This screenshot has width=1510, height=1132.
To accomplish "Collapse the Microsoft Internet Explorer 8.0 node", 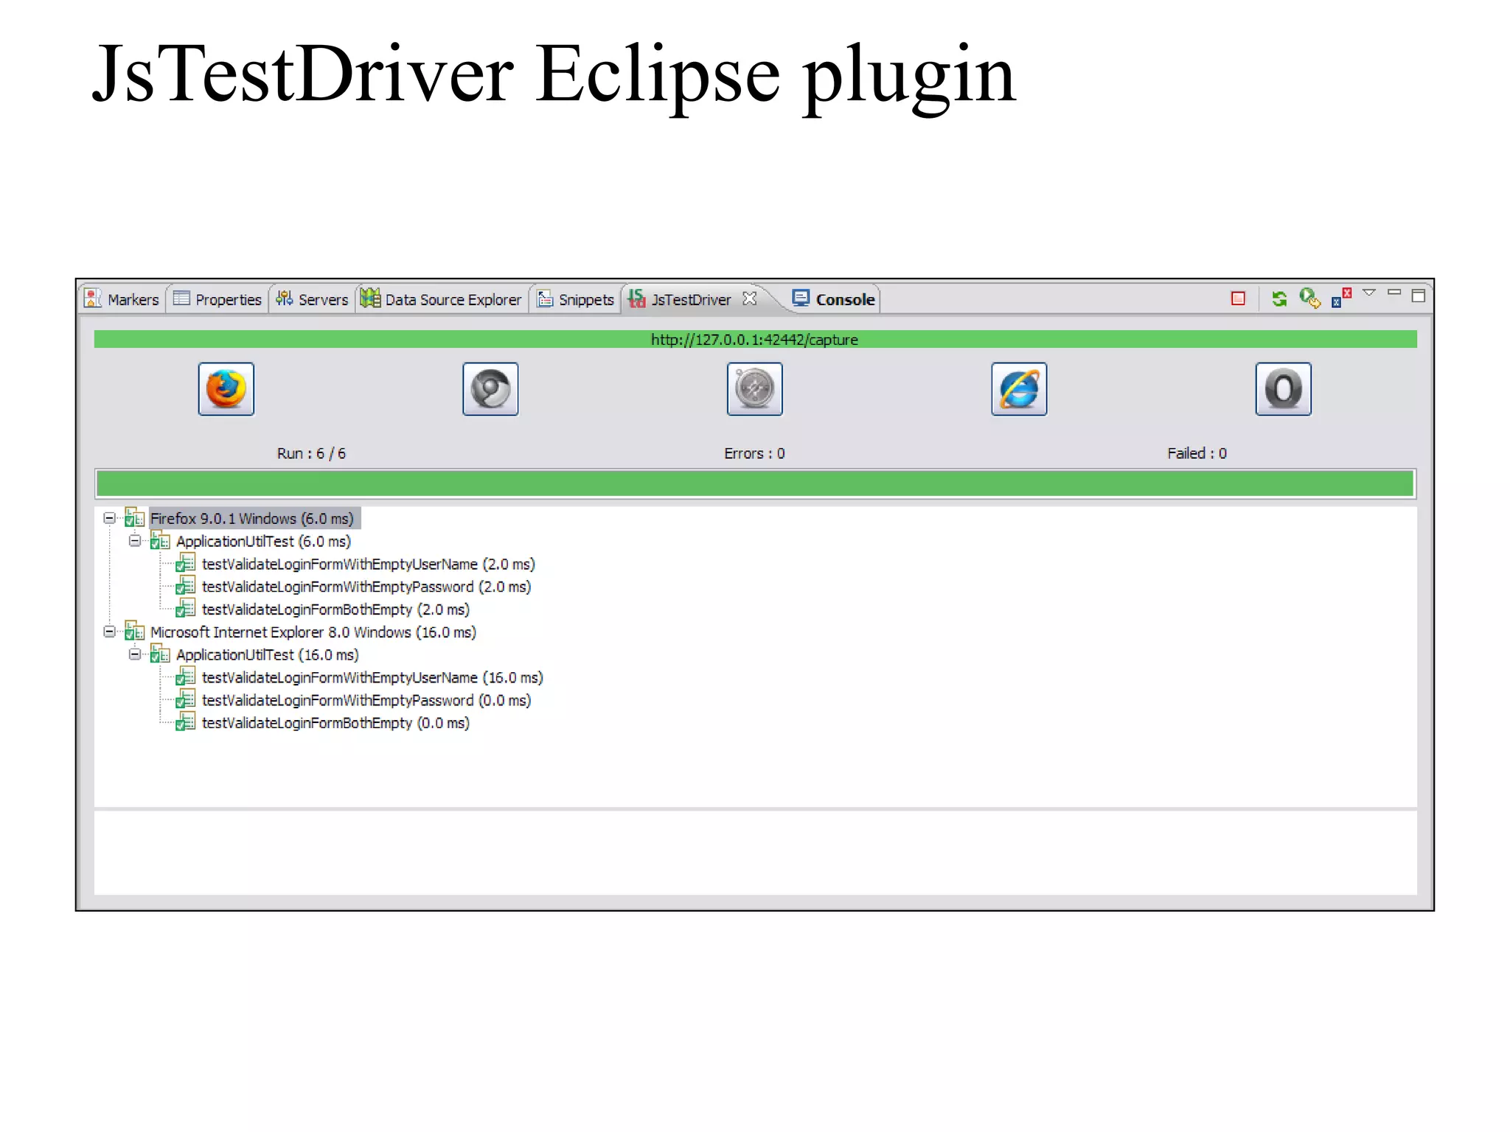I will pos(109,632).
